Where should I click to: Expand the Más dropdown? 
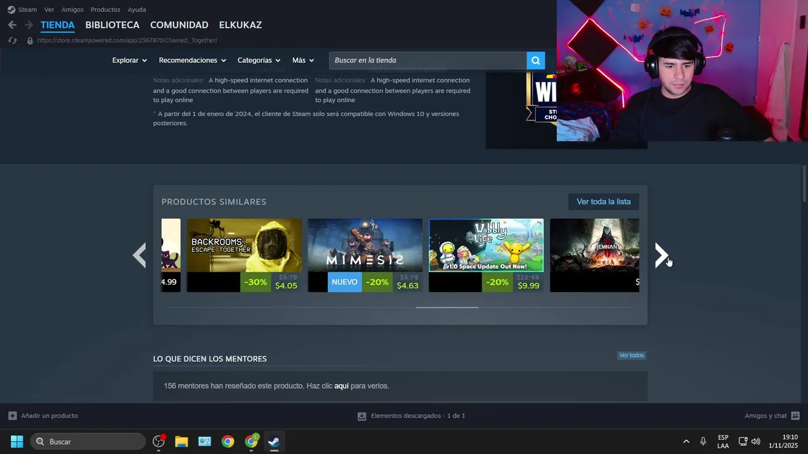point(303,61)
